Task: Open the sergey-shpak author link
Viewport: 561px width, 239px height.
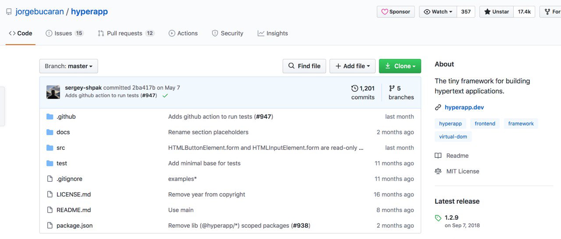Action: 83,88
